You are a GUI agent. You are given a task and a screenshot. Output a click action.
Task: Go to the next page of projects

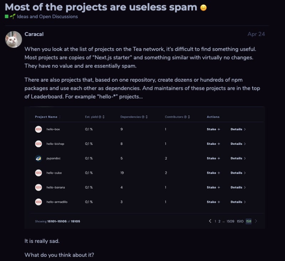[256, 221]
